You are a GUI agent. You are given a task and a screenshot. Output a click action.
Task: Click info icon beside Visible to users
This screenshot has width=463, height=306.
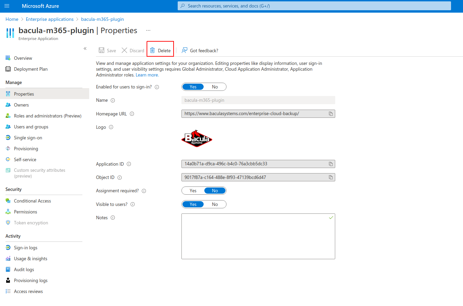click(133, 204)
